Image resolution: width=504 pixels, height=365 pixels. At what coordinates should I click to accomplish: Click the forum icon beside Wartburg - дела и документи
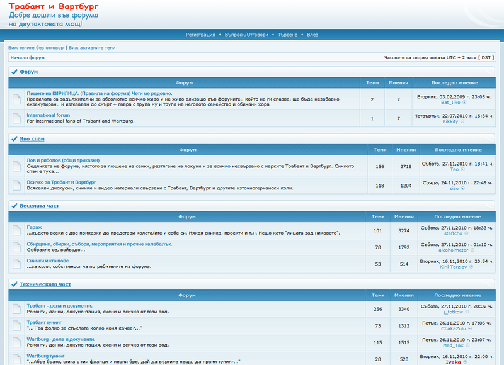16,342
